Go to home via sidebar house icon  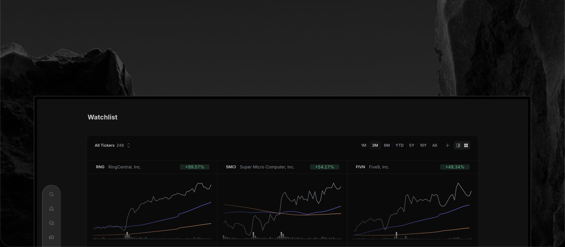(52, 209)
